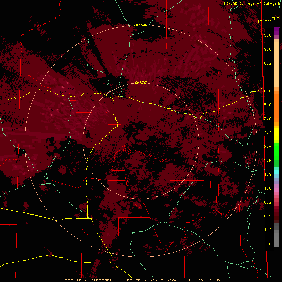Click the 9.0 value on the color scale
Viewport: 282px width, 282px height.
coord(268,49)
